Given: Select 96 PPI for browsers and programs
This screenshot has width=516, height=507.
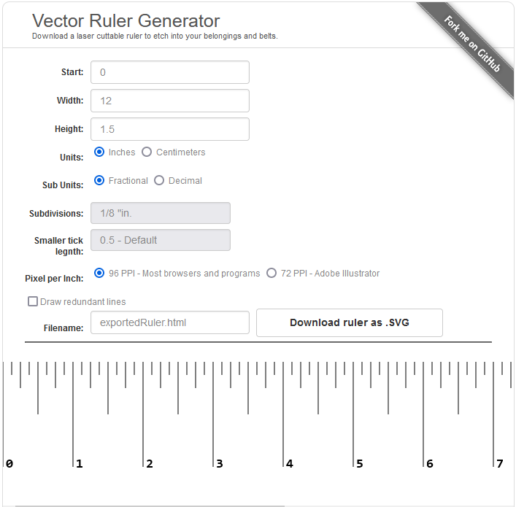Looking at the screenshot, I should 100,274.
